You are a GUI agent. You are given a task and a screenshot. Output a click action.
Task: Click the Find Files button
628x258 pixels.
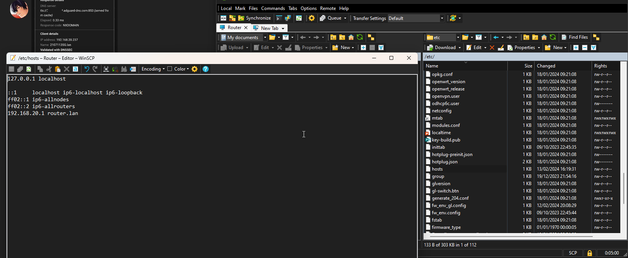[x=574, y=37]
